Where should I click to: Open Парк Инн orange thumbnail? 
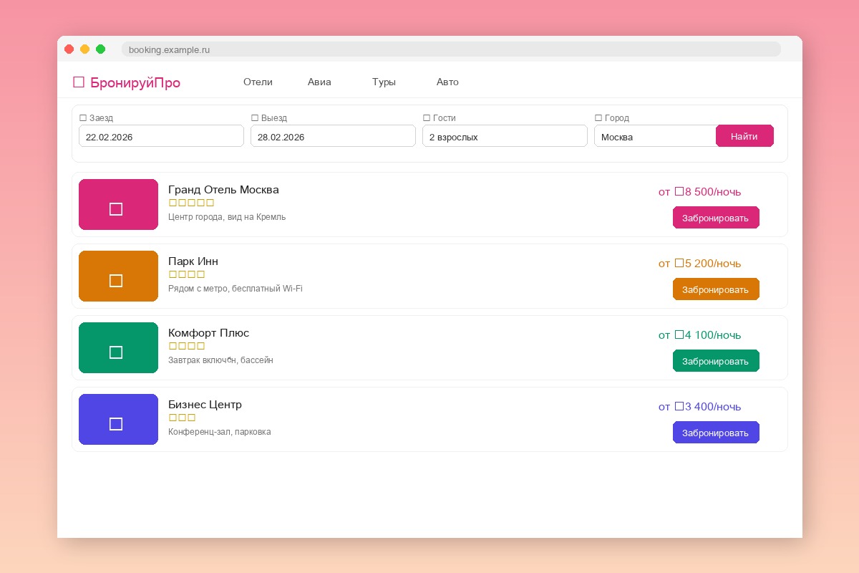click(118, 276)
